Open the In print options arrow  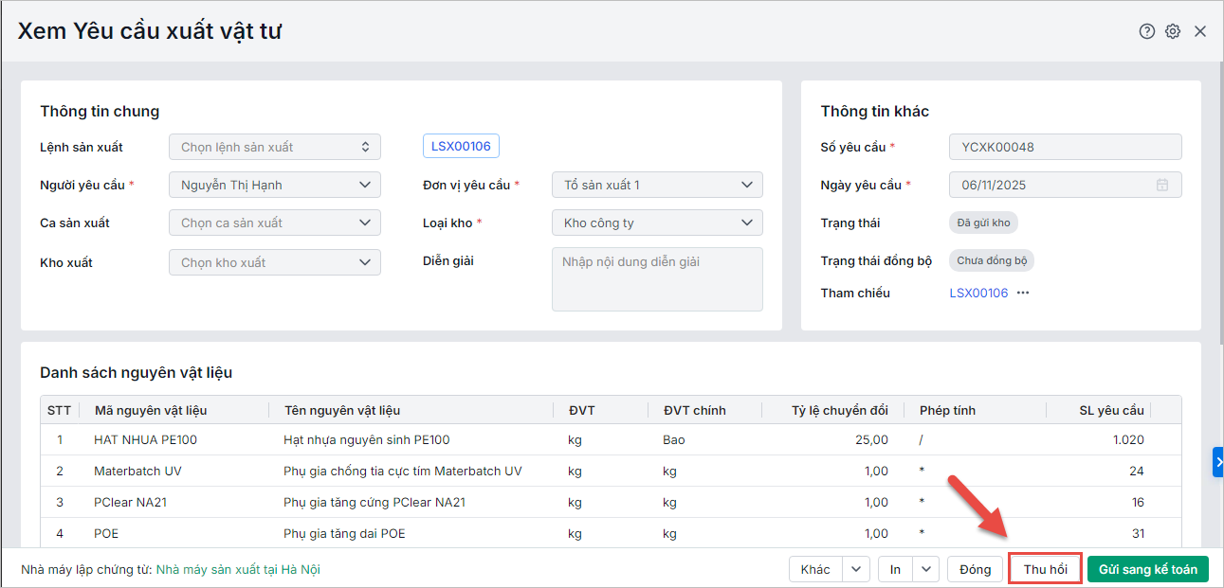[926, 569]
